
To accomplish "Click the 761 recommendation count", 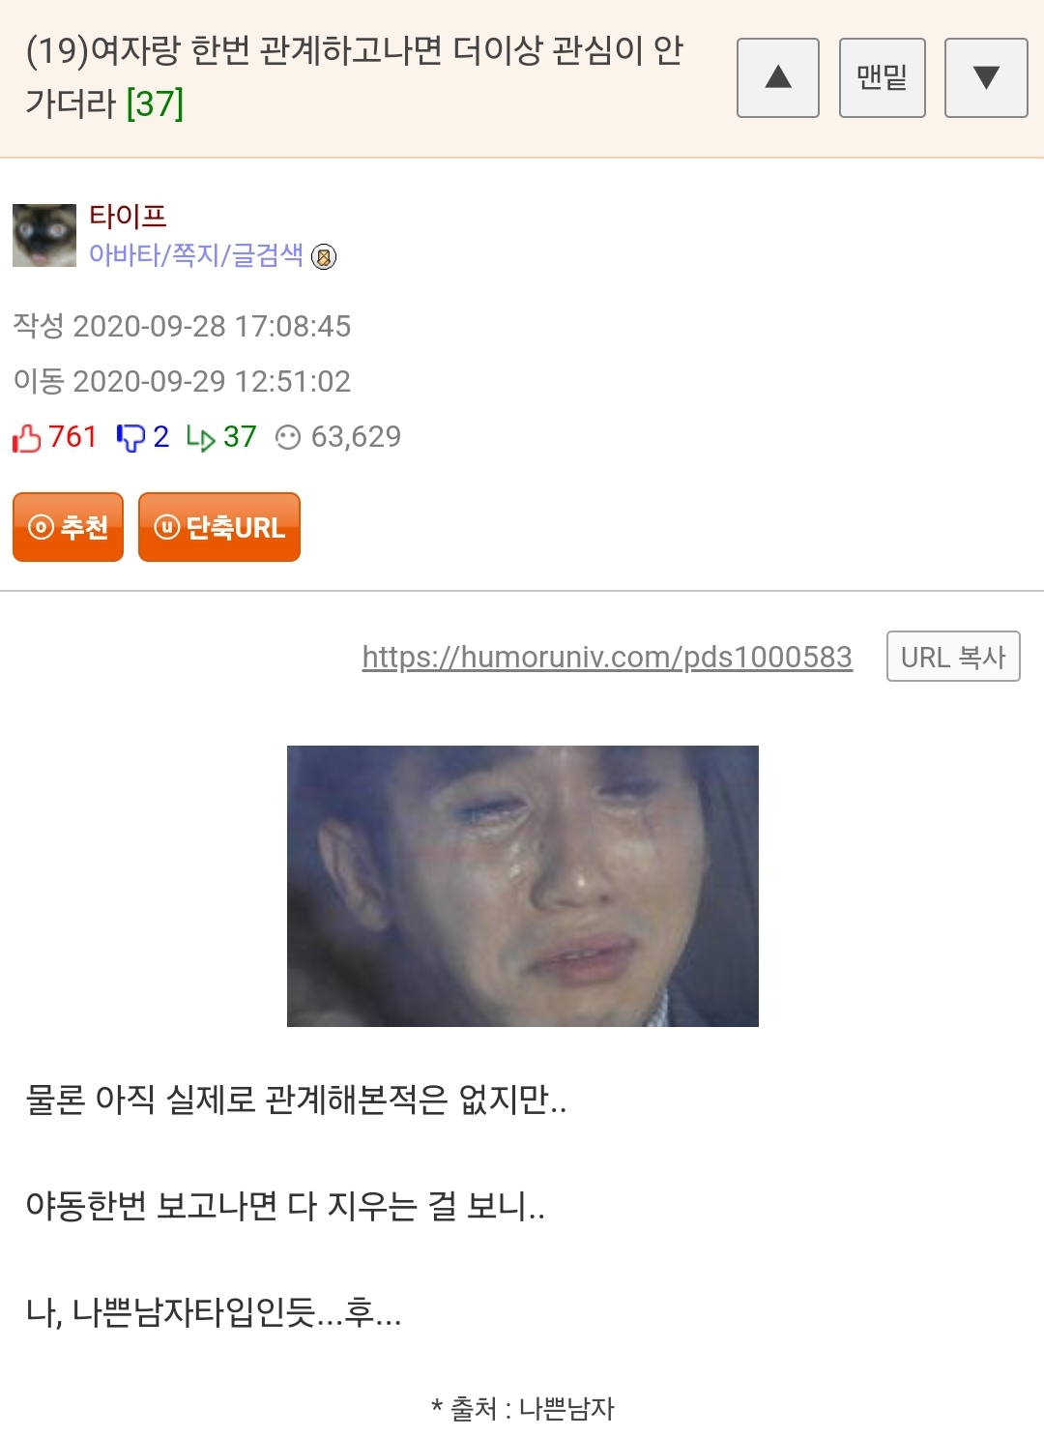I will tap(72, 437).
